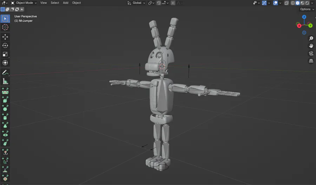Click the red X axis on gizmo
The width and height of the screenshot is (316, 185).
pyautogui.click(x=299, y=26)
